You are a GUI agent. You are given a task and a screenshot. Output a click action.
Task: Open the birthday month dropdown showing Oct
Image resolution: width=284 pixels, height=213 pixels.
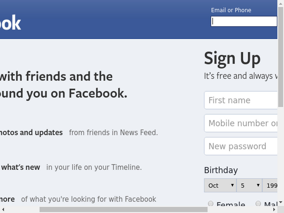(x=220, y=185)
